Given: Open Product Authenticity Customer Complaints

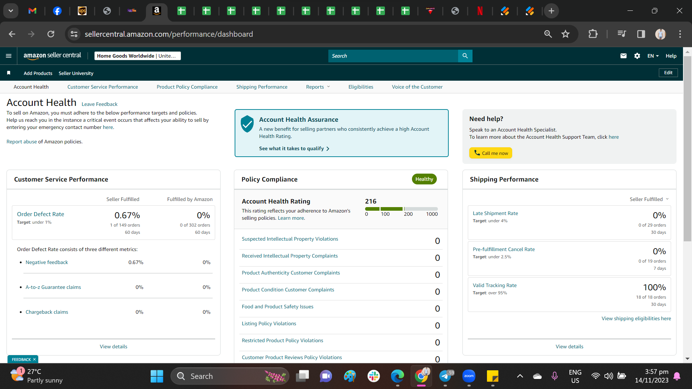Looking at the screenshot, I should 290,273.
